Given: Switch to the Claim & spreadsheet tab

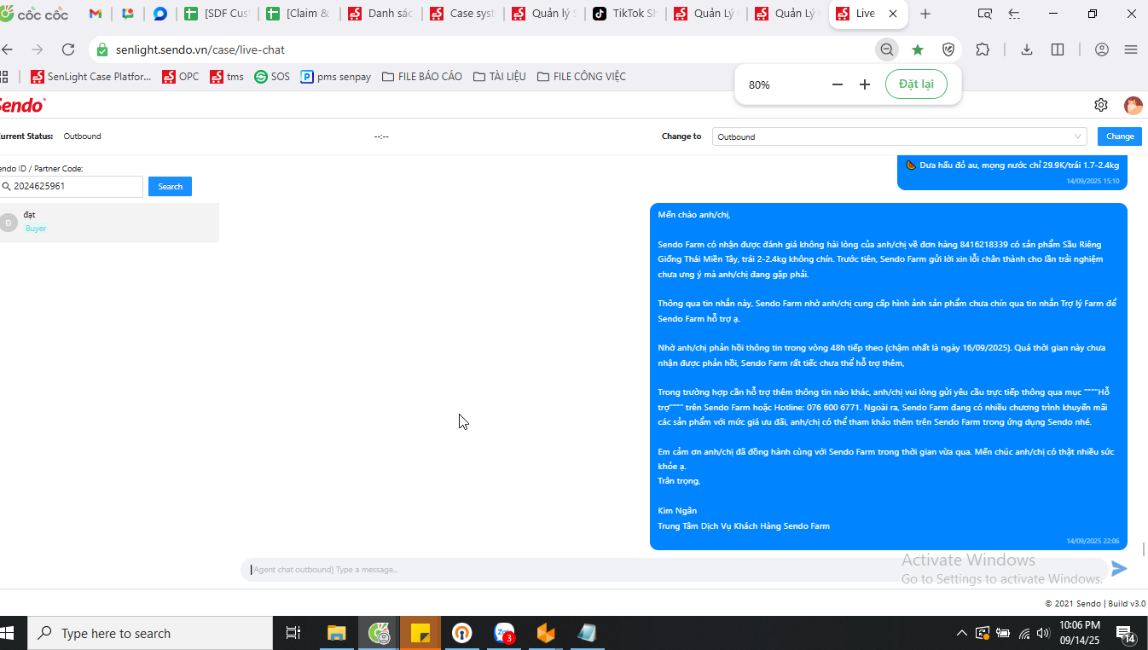Looking at the screenshot, I should [x=299, y=14].
